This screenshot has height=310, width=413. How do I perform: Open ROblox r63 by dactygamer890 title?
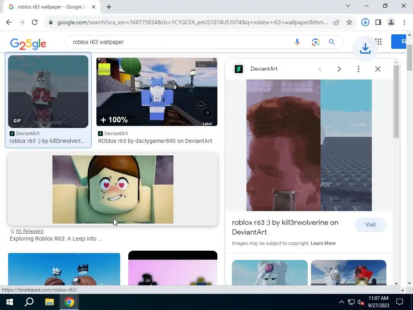(155, 141)
